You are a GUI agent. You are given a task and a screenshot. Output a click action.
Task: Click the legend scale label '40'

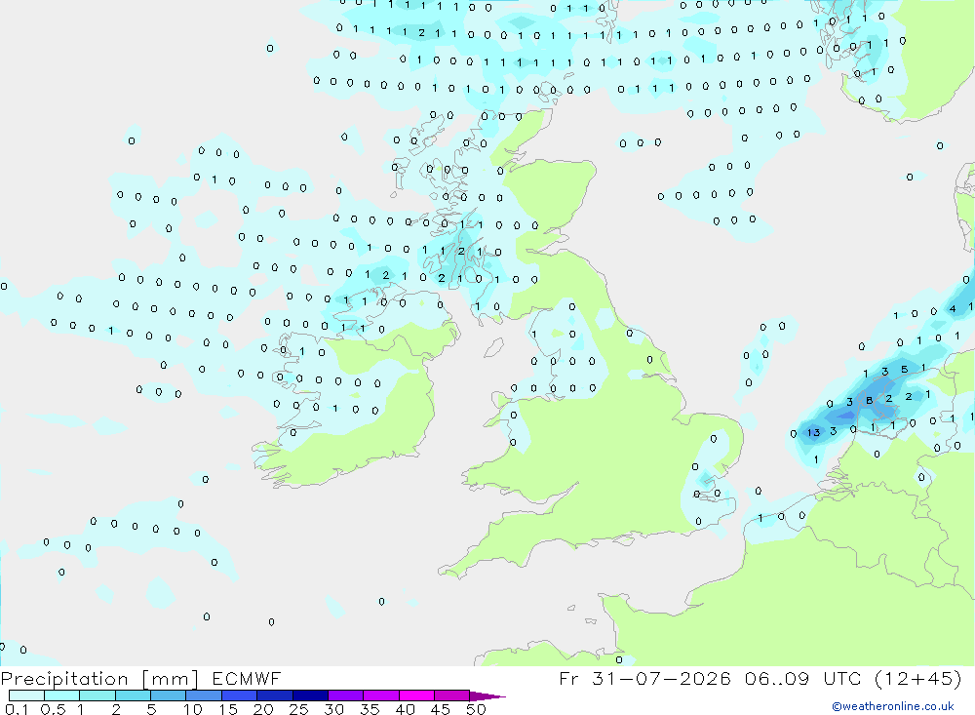click(x=406, y=709)
